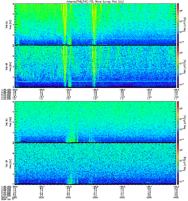The image size is (188, 201).
Task: Click the THB B∥ spectrogram panel
Action: tap(95, 67)
